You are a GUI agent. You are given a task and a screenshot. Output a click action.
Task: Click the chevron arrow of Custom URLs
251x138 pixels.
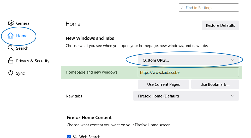click(x=232, y=60)
